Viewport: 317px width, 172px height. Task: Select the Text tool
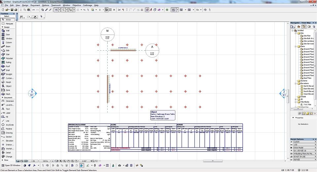point(8,109)
